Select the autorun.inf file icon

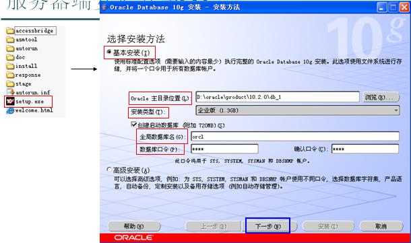pos(10,92)
